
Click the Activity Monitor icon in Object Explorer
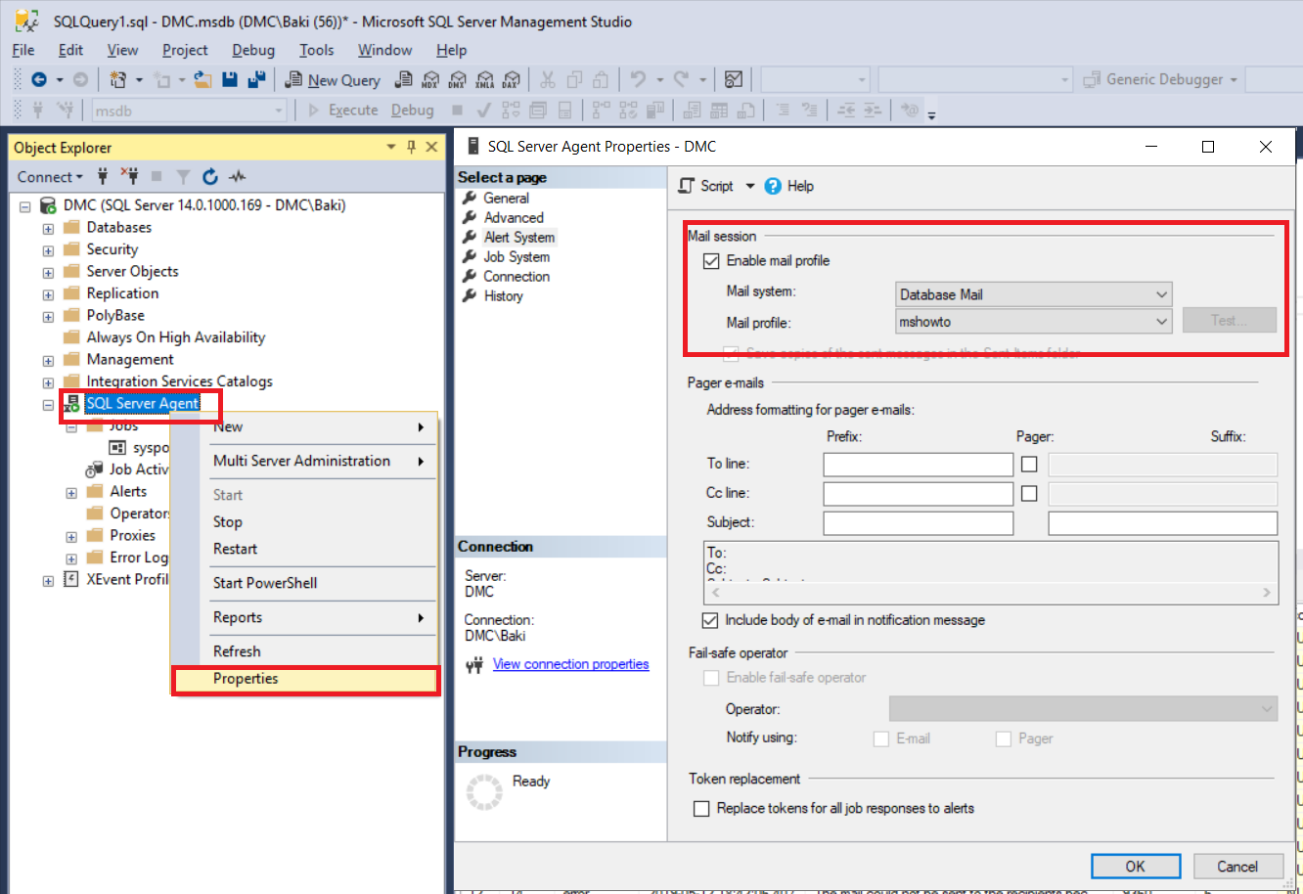click(237, 177)
